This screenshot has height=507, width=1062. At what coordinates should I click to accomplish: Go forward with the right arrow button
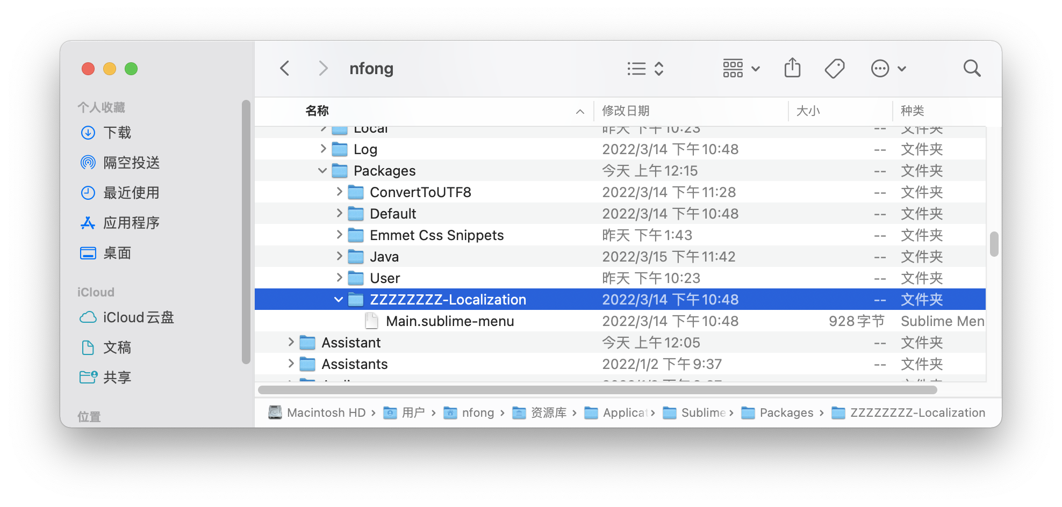322,68
